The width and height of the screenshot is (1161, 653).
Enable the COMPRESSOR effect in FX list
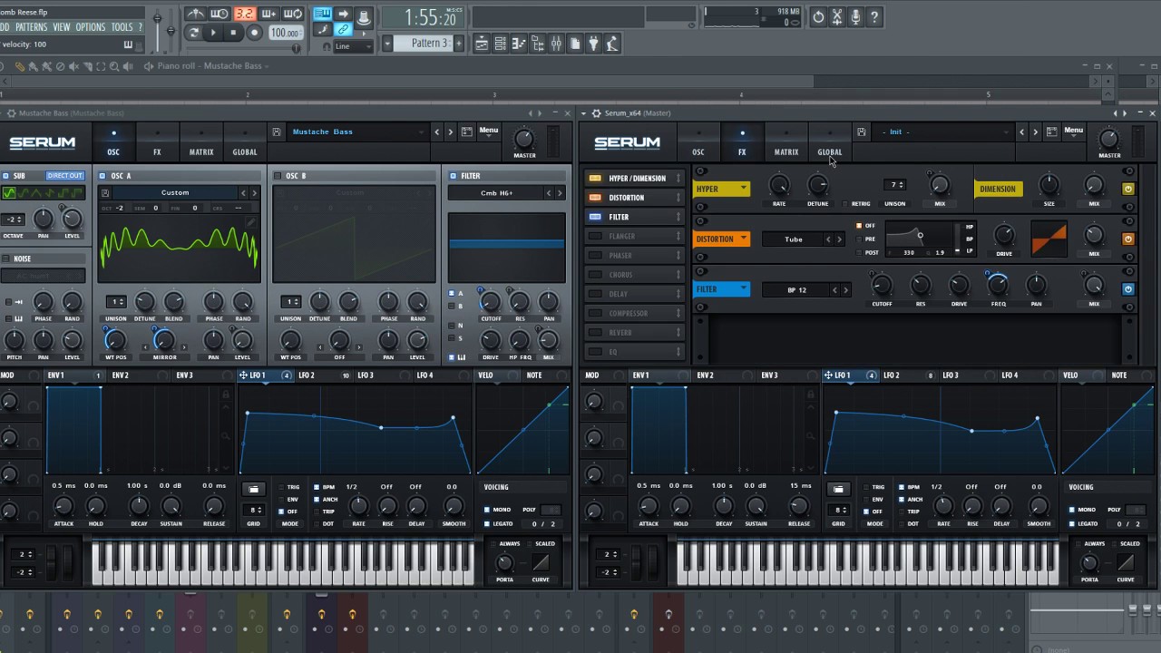[x=595, y=313]
